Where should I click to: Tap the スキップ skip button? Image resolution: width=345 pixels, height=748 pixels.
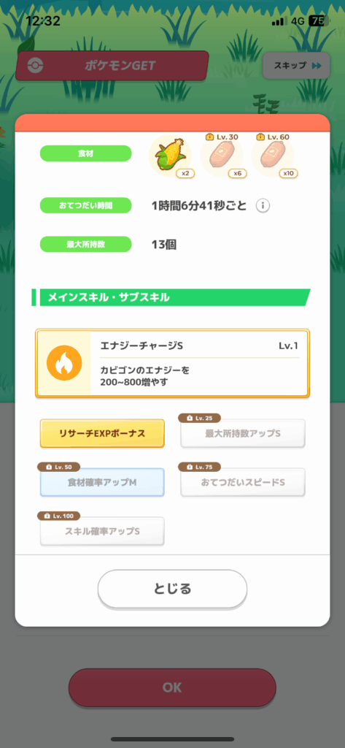[x=296, y=66]
